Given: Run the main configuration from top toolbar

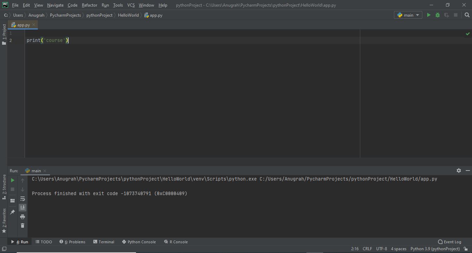Looking at the screenshot, I should [429, 15].
